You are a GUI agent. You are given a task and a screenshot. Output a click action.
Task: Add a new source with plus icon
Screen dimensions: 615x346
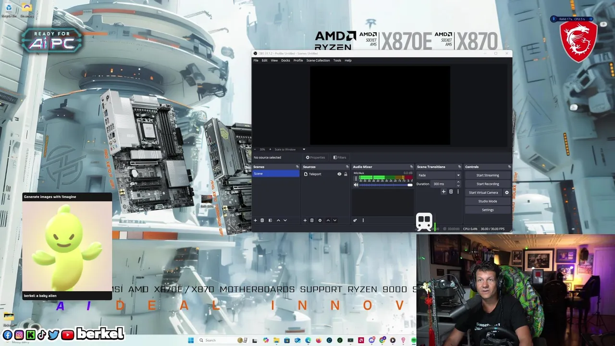[305, 220]
